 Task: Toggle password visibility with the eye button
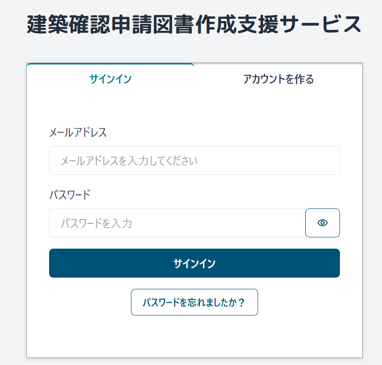322,223
